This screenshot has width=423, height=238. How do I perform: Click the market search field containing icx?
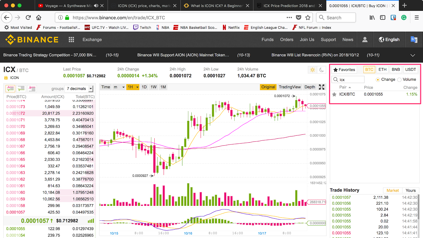(348, 79)
